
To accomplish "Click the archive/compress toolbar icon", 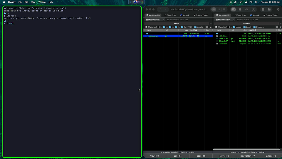I will (x=263, y=9).
